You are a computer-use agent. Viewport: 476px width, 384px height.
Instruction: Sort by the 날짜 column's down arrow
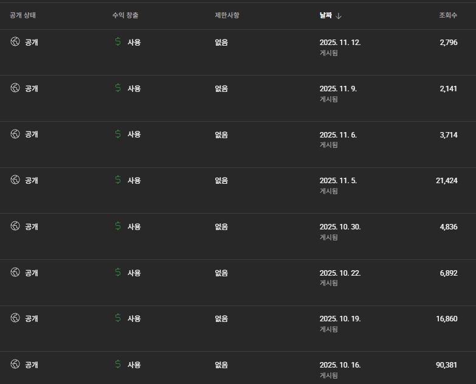pos(339,15)
